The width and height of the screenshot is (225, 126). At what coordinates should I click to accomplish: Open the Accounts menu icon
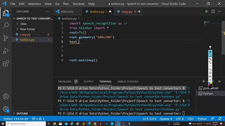(x=6, y=97)
